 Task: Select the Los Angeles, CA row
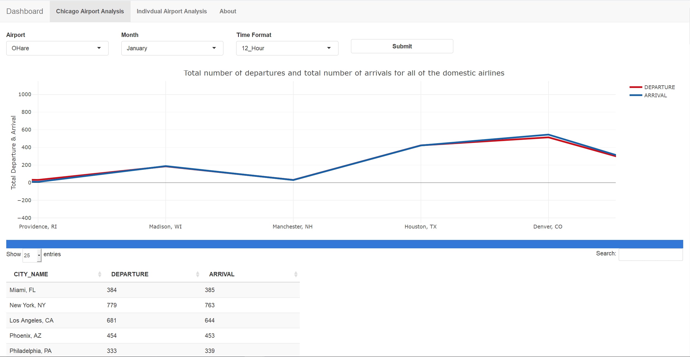point(153,320)
